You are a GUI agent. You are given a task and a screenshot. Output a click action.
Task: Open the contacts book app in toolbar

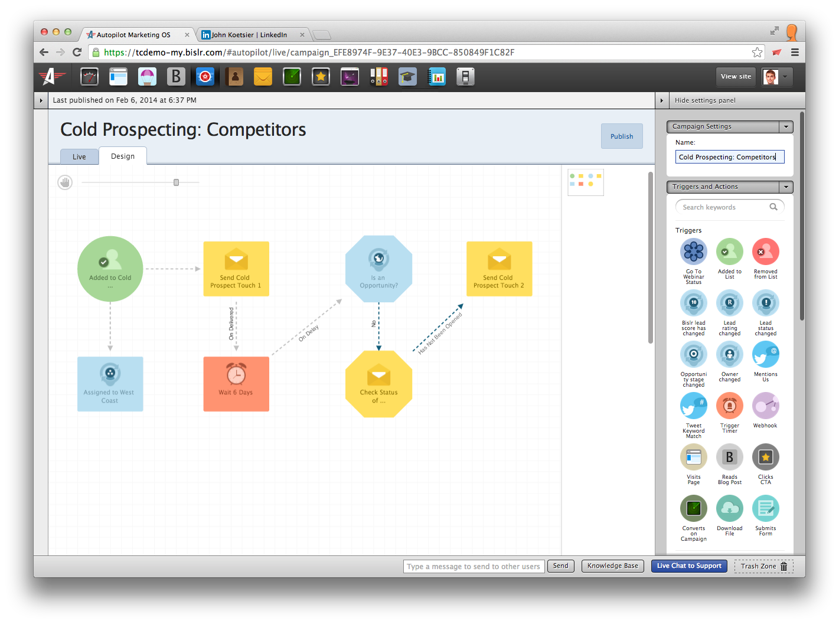coord(234,77)
